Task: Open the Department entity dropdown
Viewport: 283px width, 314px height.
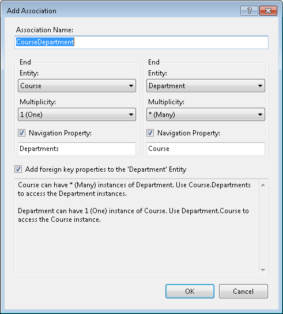Action: coord(206,86)
